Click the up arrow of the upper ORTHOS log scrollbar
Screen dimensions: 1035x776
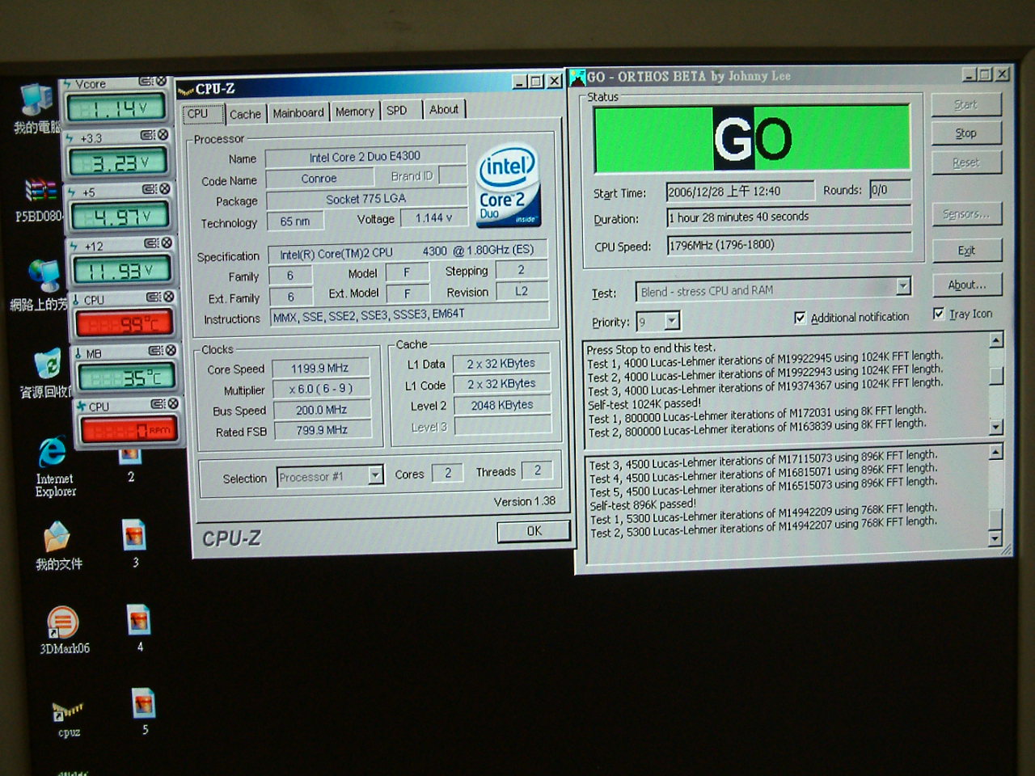point(996,339)
